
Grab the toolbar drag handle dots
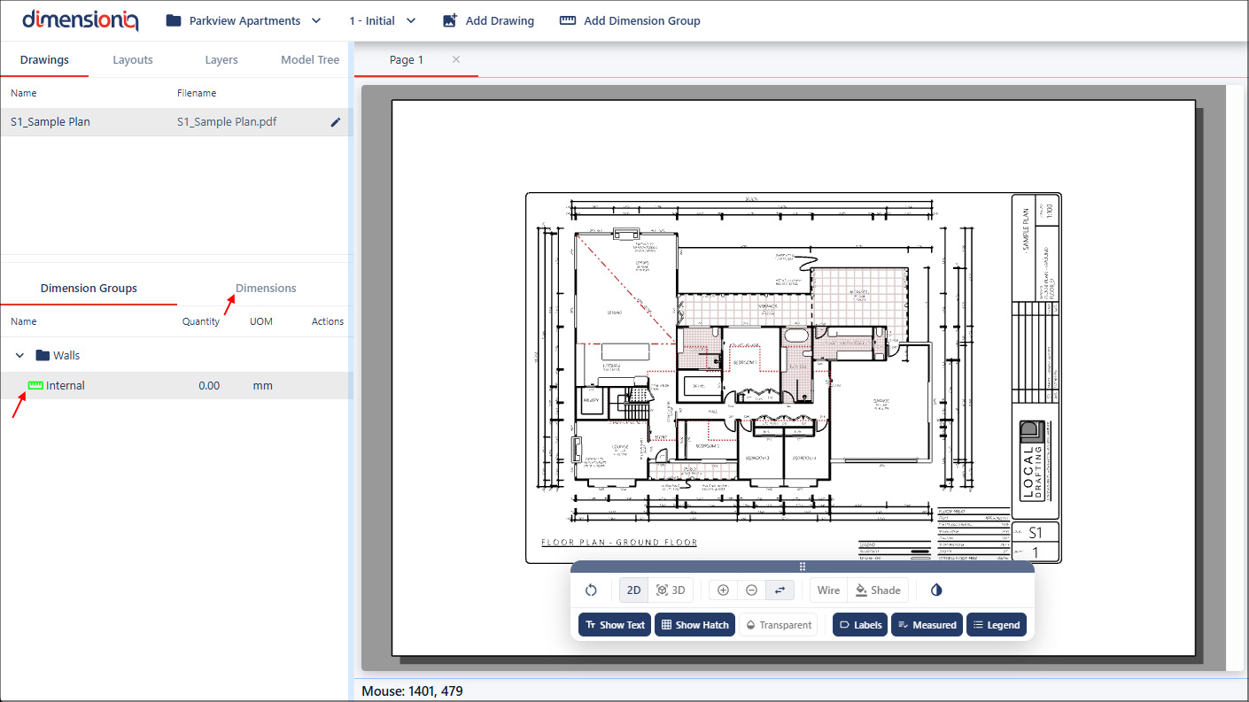pyautogui.click(x=802, y=567)
